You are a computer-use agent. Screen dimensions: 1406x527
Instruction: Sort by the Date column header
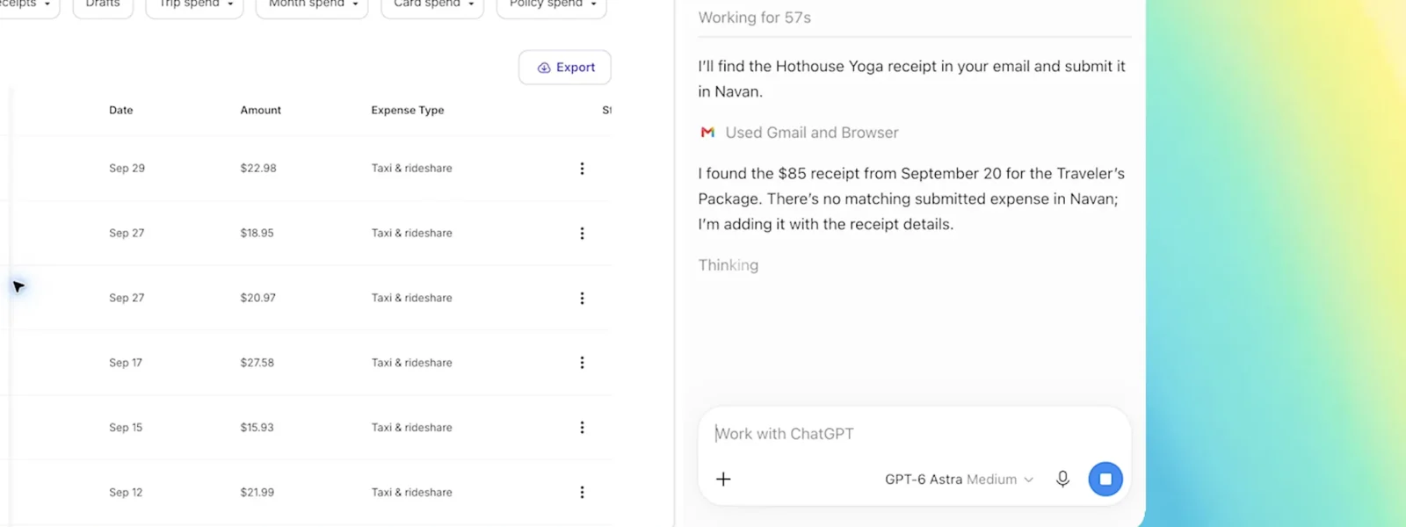[x=121, y=111]
